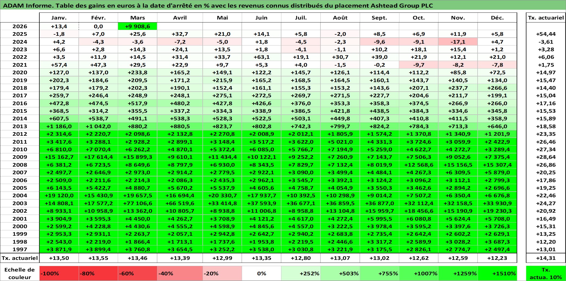Select the cell -17,1
566x281 pixels.
[458, 42]
